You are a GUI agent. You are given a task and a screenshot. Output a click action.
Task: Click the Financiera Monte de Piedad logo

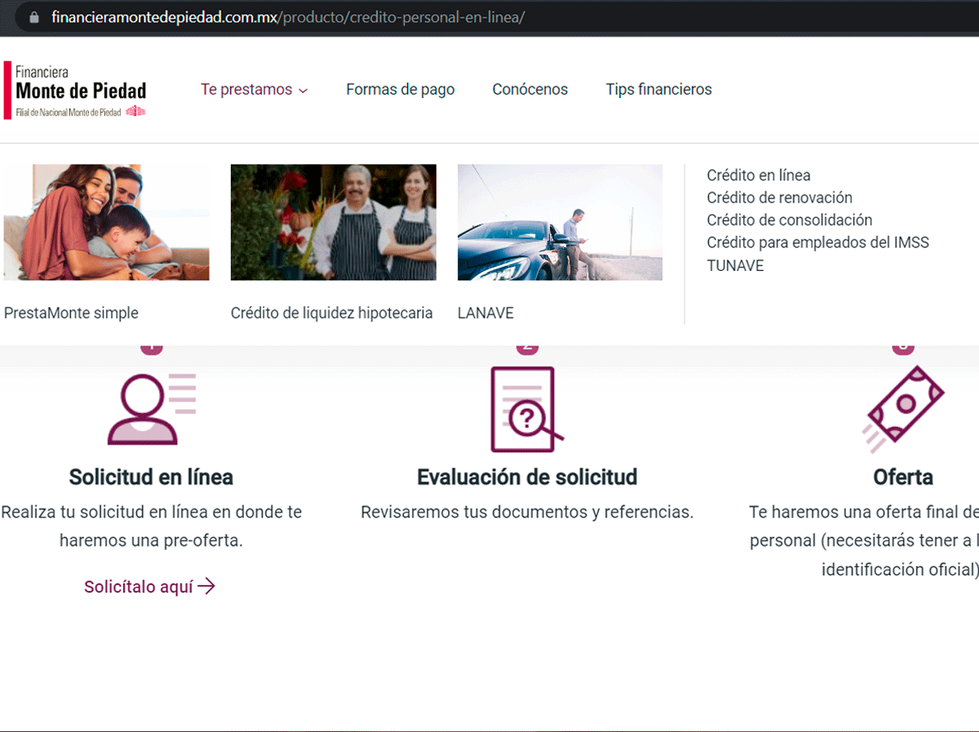click(75, 90)
